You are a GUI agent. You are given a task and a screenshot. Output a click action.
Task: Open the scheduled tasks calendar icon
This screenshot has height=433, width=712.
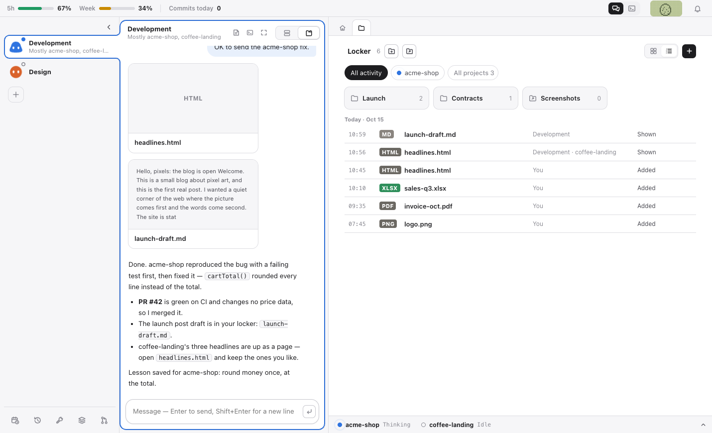click(x=15, y=421)
